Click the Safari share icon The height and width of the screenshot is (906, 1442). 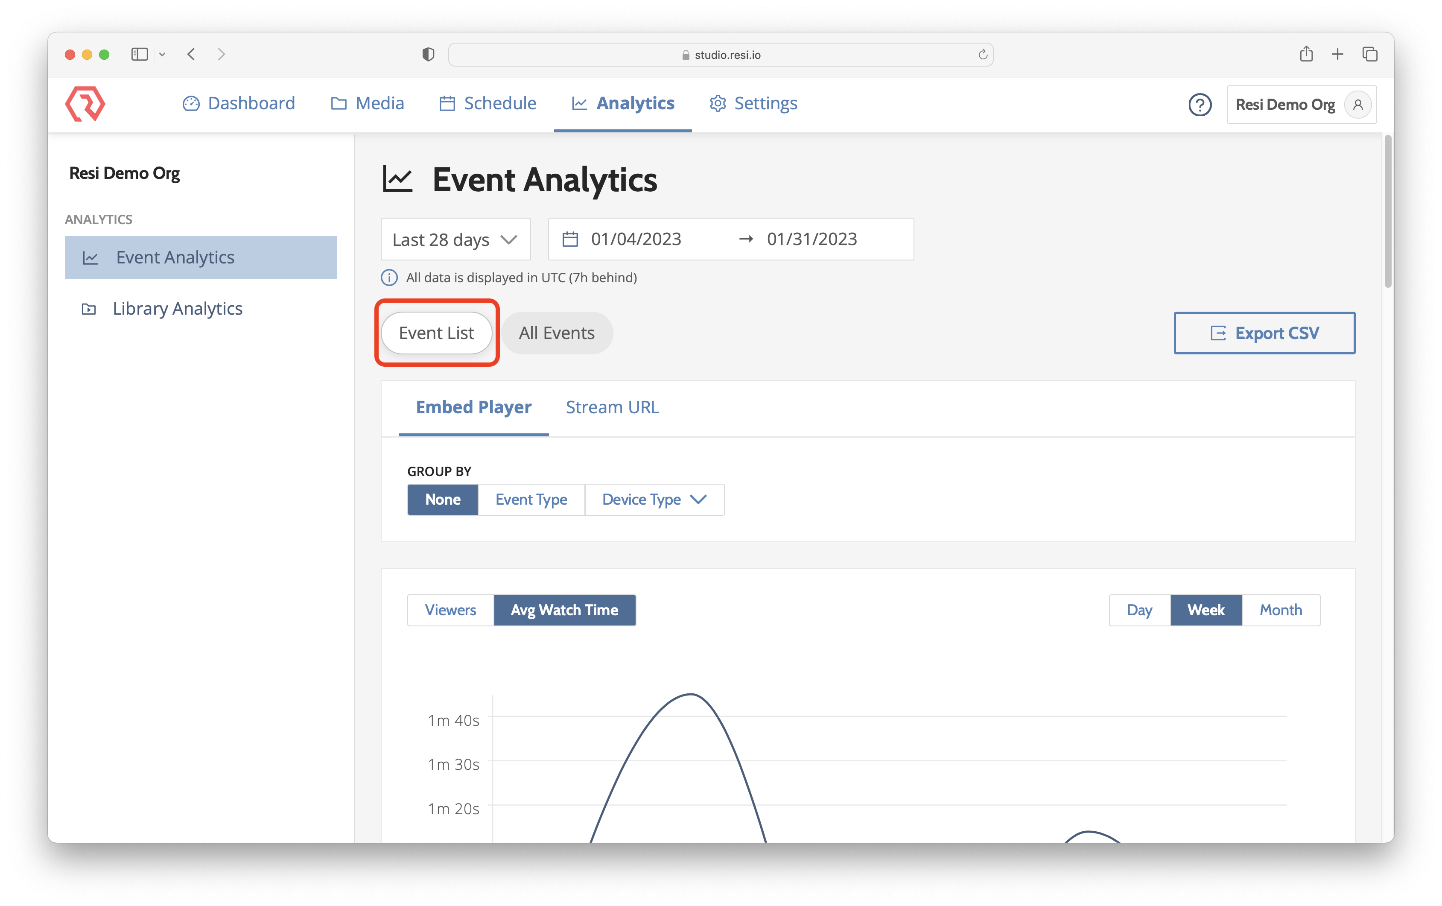tap(1306, 54)
